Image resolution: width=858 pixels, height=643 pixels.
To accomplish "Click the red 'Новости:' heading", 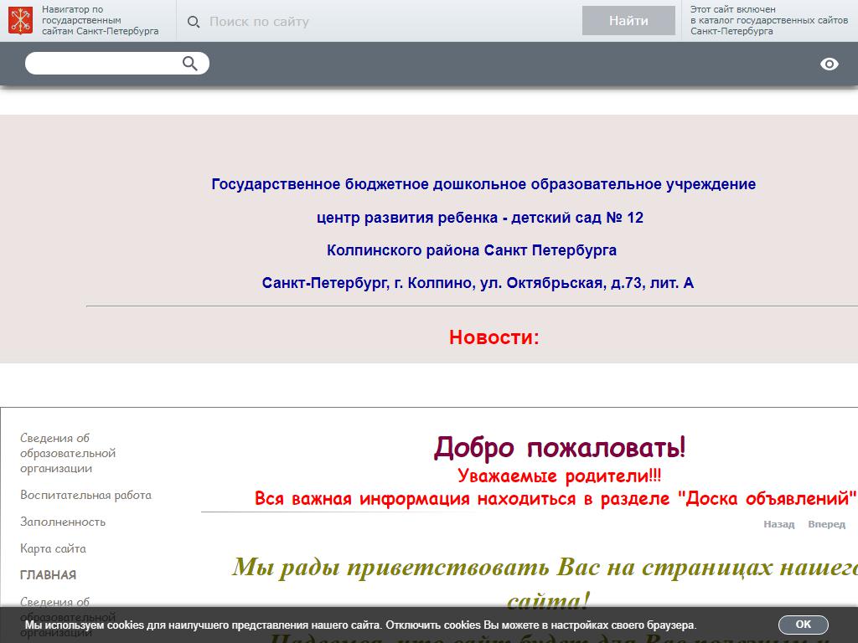I will (494, 337).
